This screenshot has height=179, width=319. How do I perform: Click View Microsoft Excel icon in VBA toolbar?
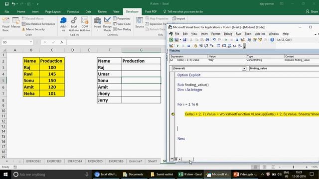click(171, 40)
